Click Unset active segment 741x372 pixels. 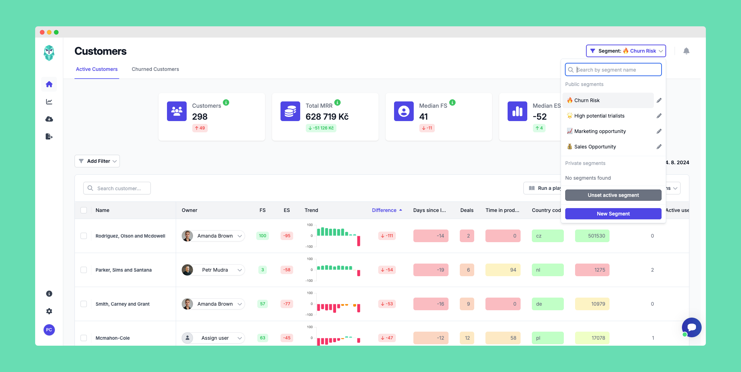[613, 195]
